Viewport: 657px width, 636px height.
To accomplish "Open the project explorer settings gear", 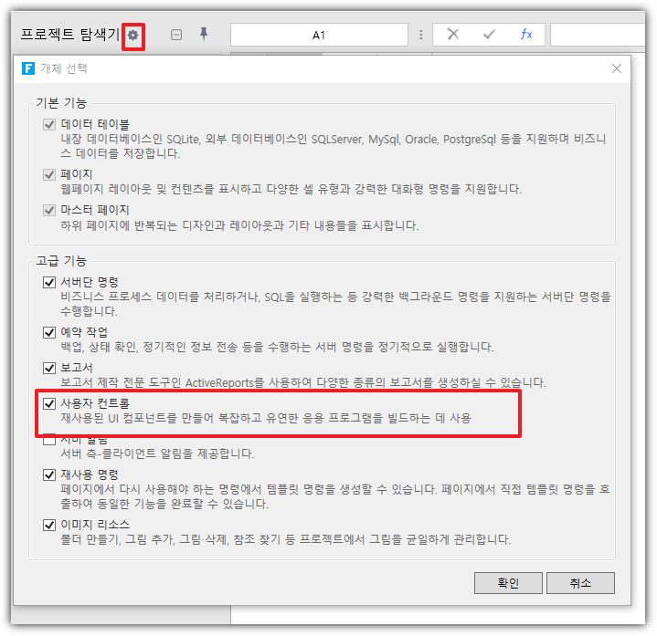I will 133,35.
